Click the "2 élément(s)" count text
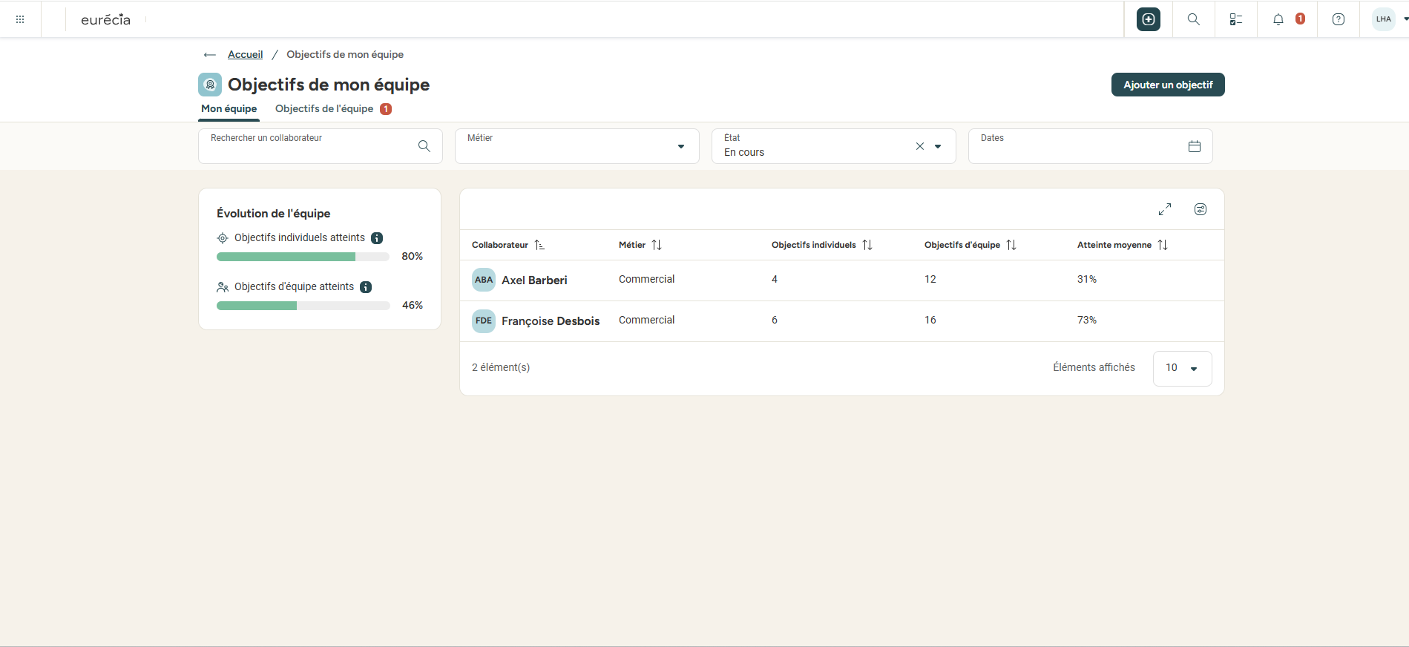Viewport: 1409px width, 647px height. coord(501,368)
